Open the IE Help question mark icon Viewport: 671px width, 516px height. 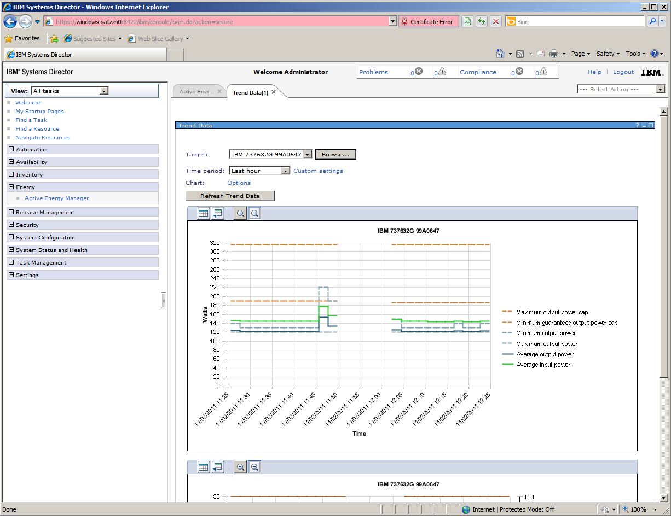pos(654,54)
